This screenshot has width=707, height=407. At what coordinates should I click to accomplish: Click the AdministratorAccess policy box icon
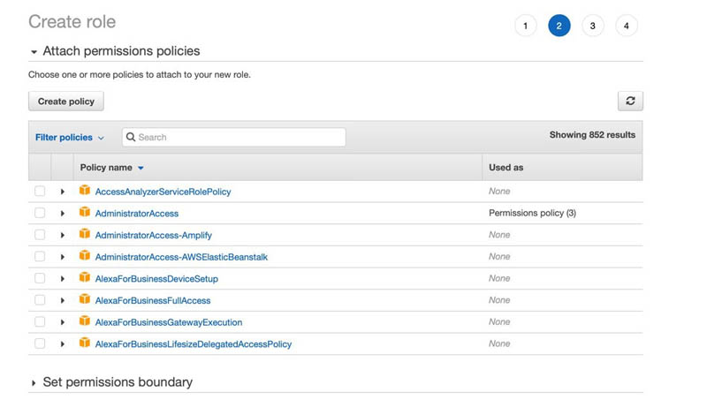[x=84, y=212]
